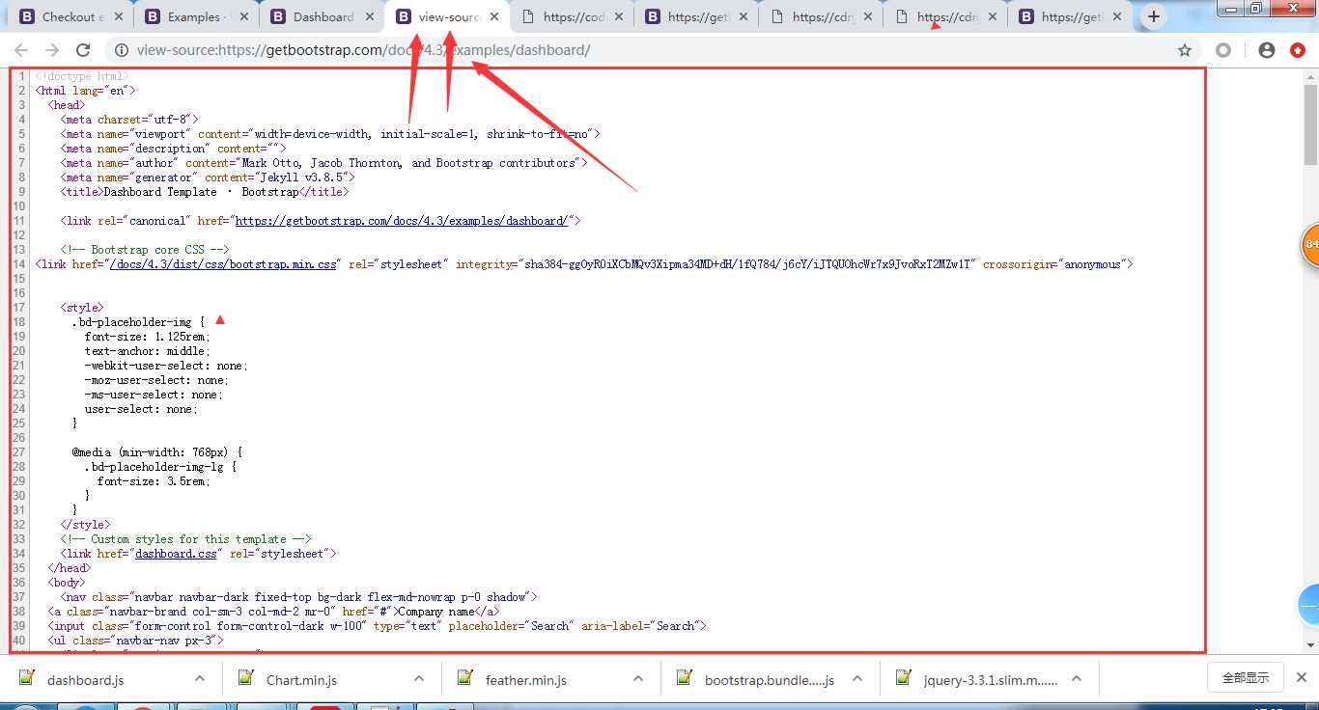
Task: Click 'Custom styles for this template' comment
Action: 185,539
